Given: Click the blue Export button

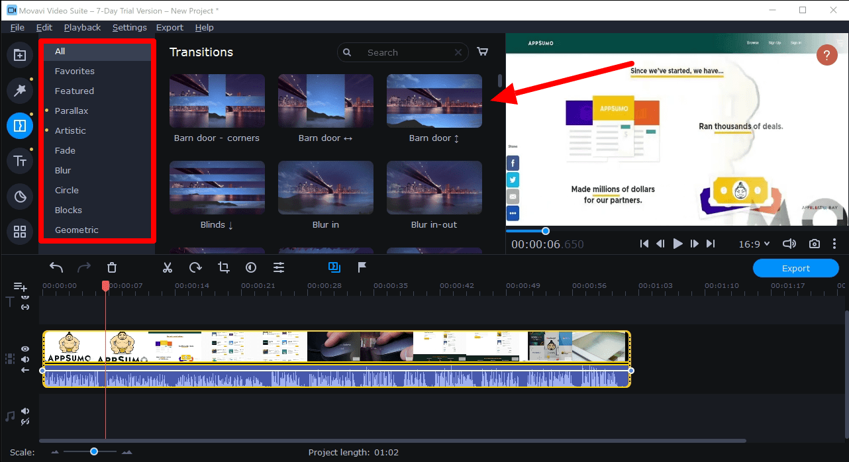Looking at the screenshot, I should pos(796,268).
